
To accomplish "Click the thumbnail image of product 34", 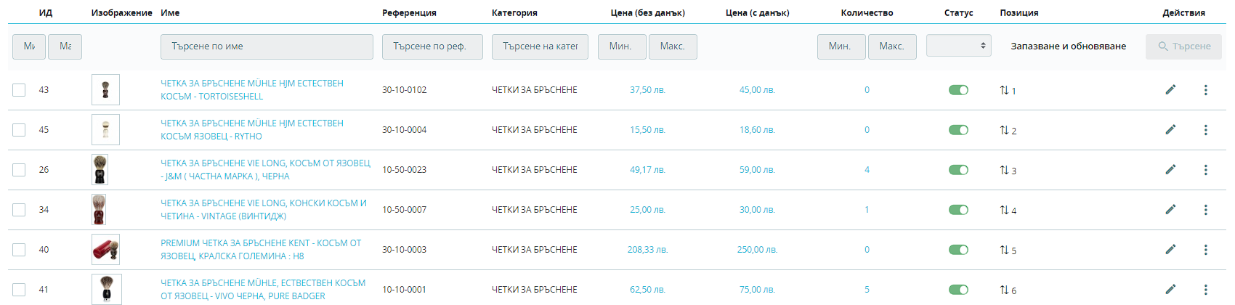I will coord(100,209).
